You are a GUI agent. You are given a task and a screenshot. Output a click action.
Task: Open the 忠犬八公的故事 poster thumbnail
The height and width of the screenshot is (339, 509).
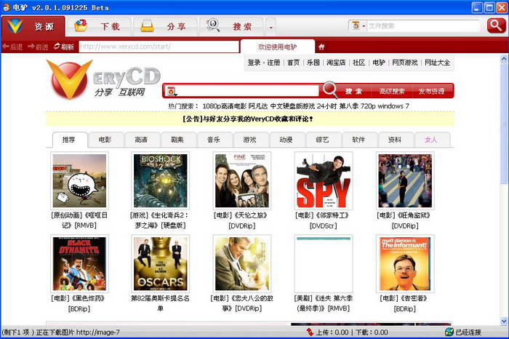tap(242, 263)
